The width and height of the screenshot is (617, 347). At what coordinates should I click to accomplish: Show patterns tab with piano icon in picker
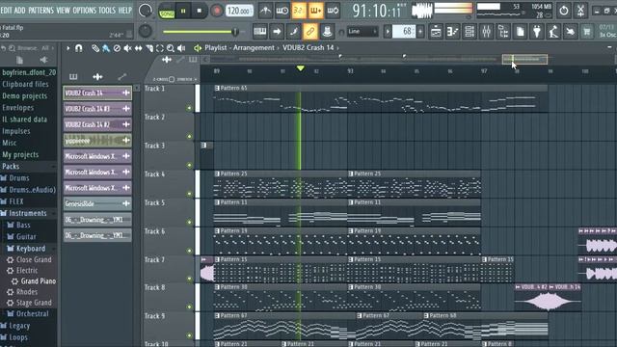point(73,76)
